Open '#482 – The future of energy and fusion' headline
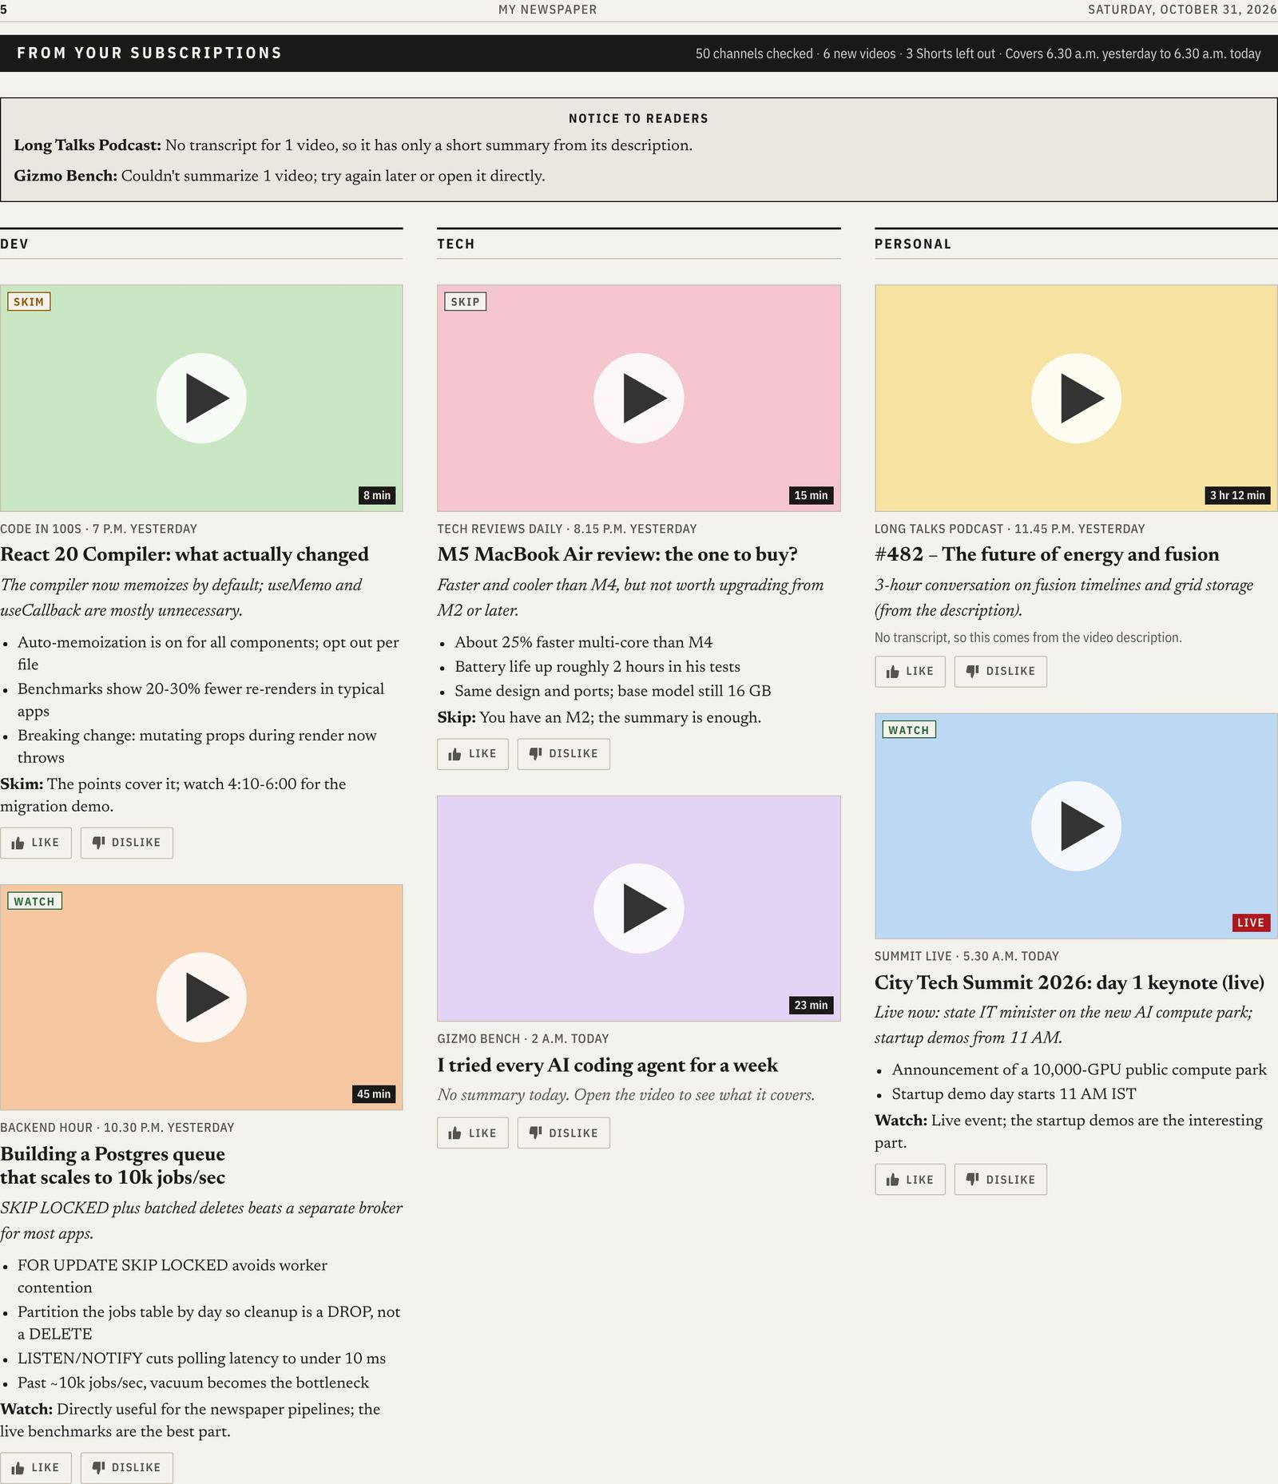Image resolution: width=1278 pixels, height=1484 pixels. pyautogui.click(x=1047, y=554)
